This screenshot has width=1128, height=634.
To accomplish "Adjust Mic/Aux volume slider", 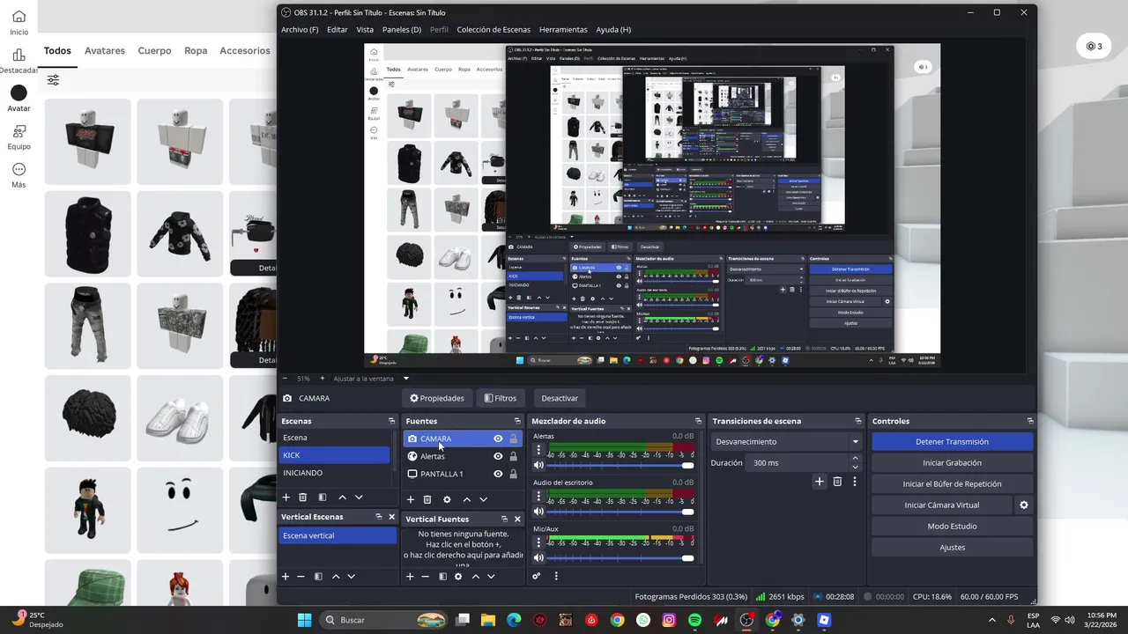I will coord(620,558).
